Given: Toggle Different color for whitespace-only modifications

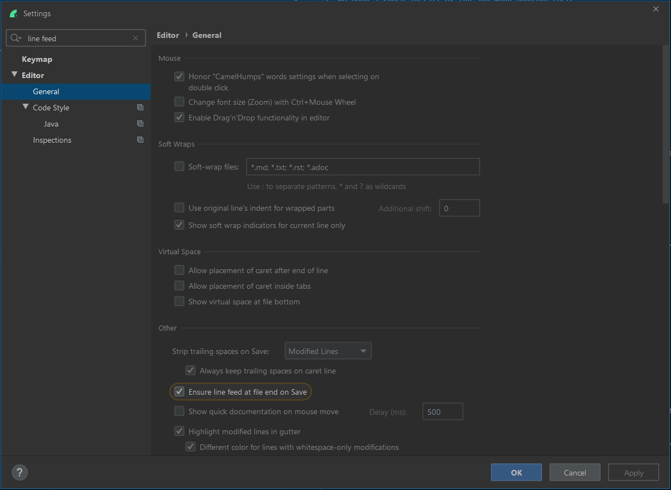Looking at the screenshot, I should click(190, 447).
